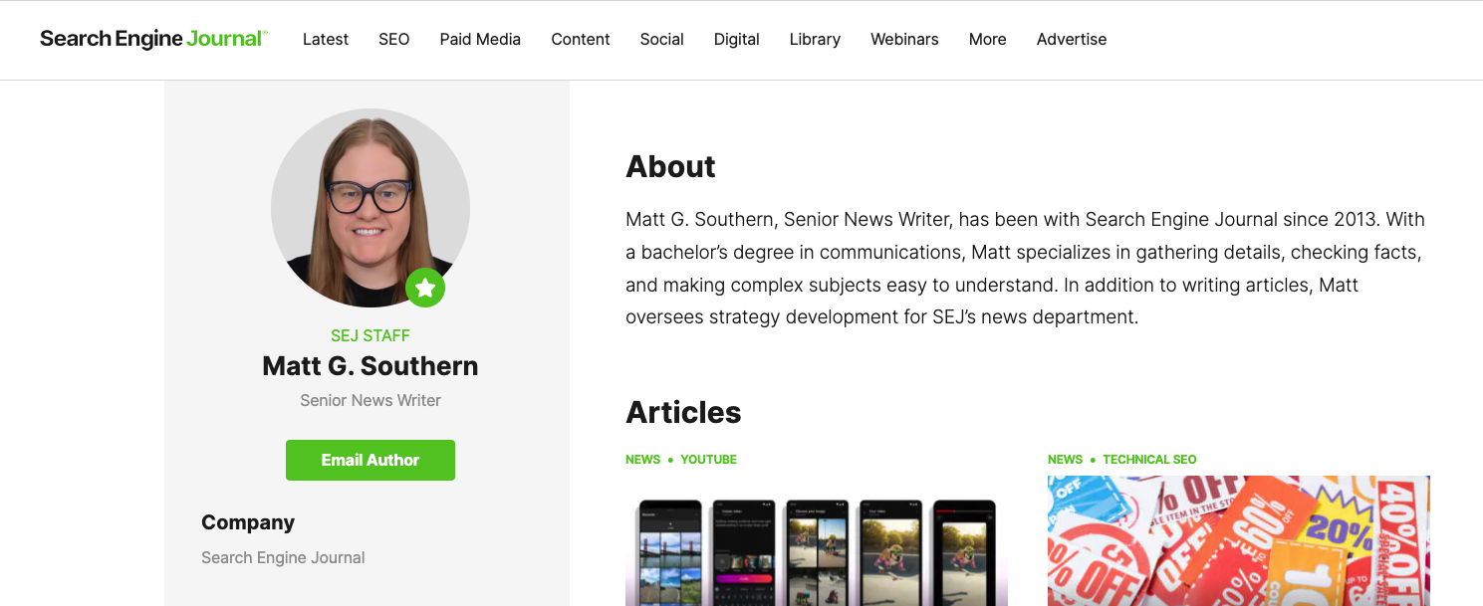Go to the Library page
The image size is (1483, 606).
coord(815,39)
